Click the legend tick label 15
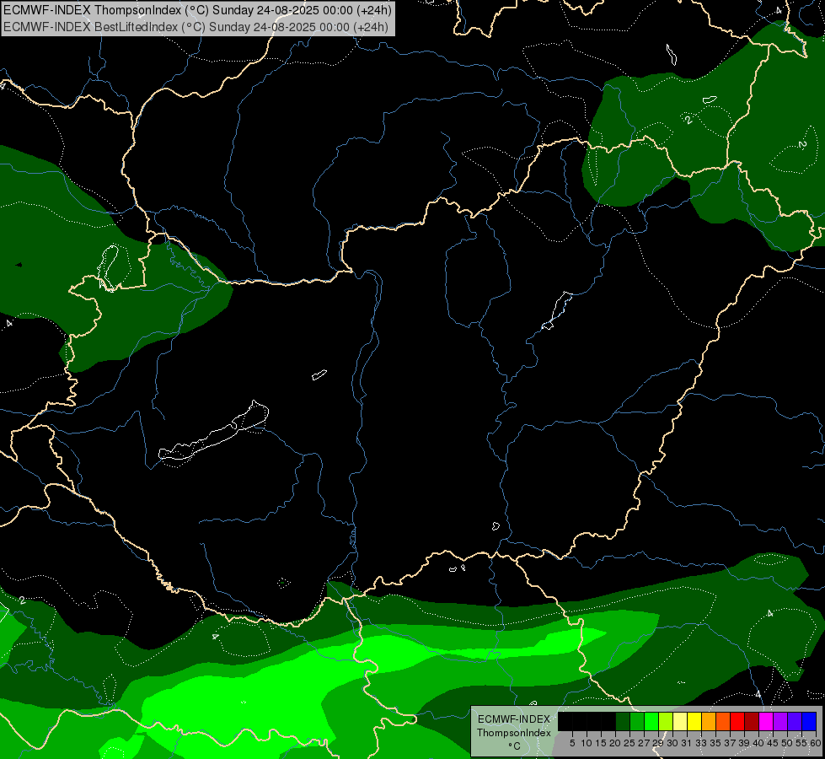 click(601, 743)
